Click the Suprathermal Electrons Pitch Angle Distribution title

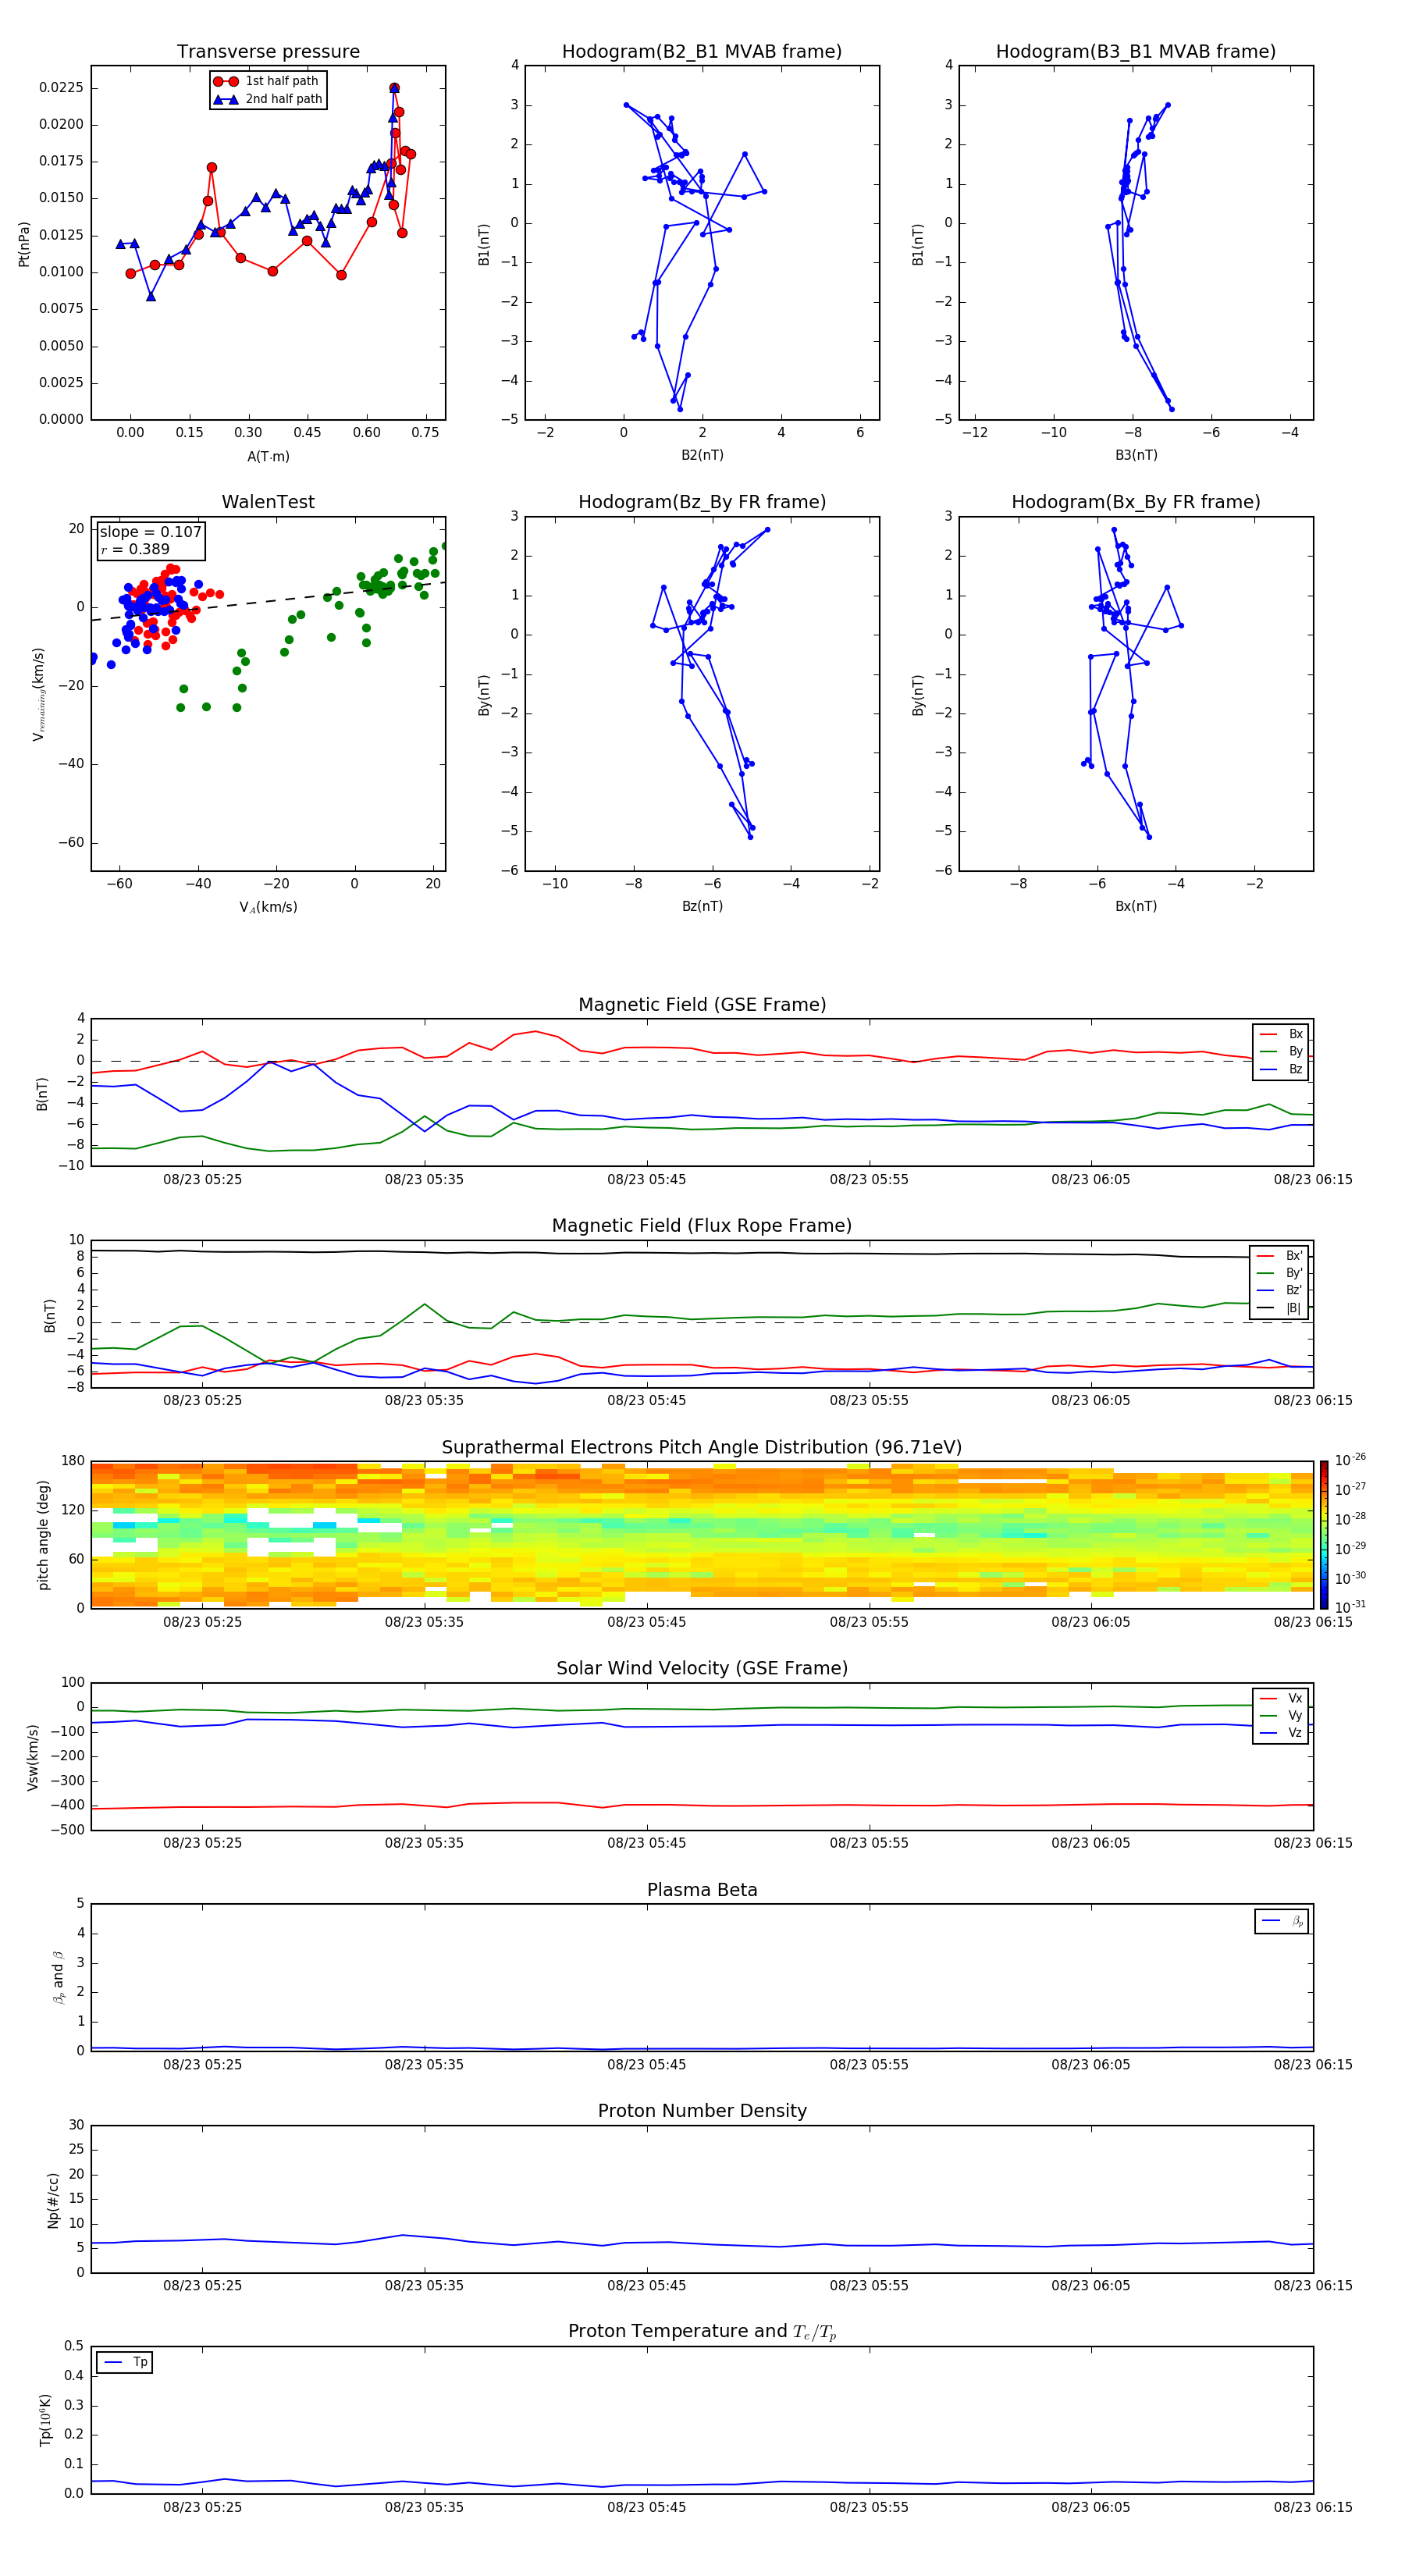tap(702, 1447)
